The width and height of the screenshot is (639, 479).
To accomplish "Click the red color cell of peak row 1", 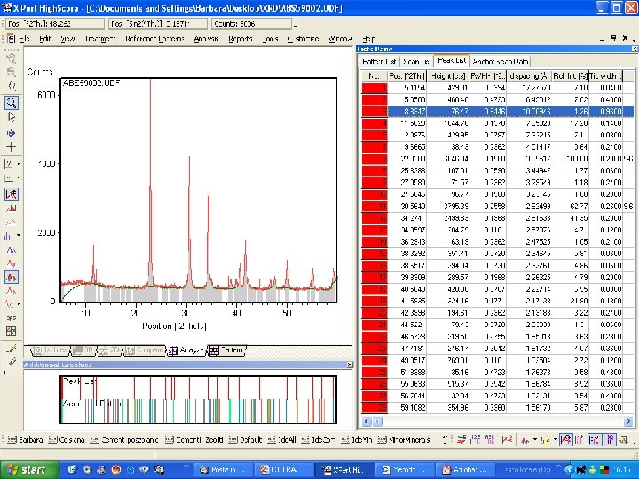I will click(x=375, y=88).
